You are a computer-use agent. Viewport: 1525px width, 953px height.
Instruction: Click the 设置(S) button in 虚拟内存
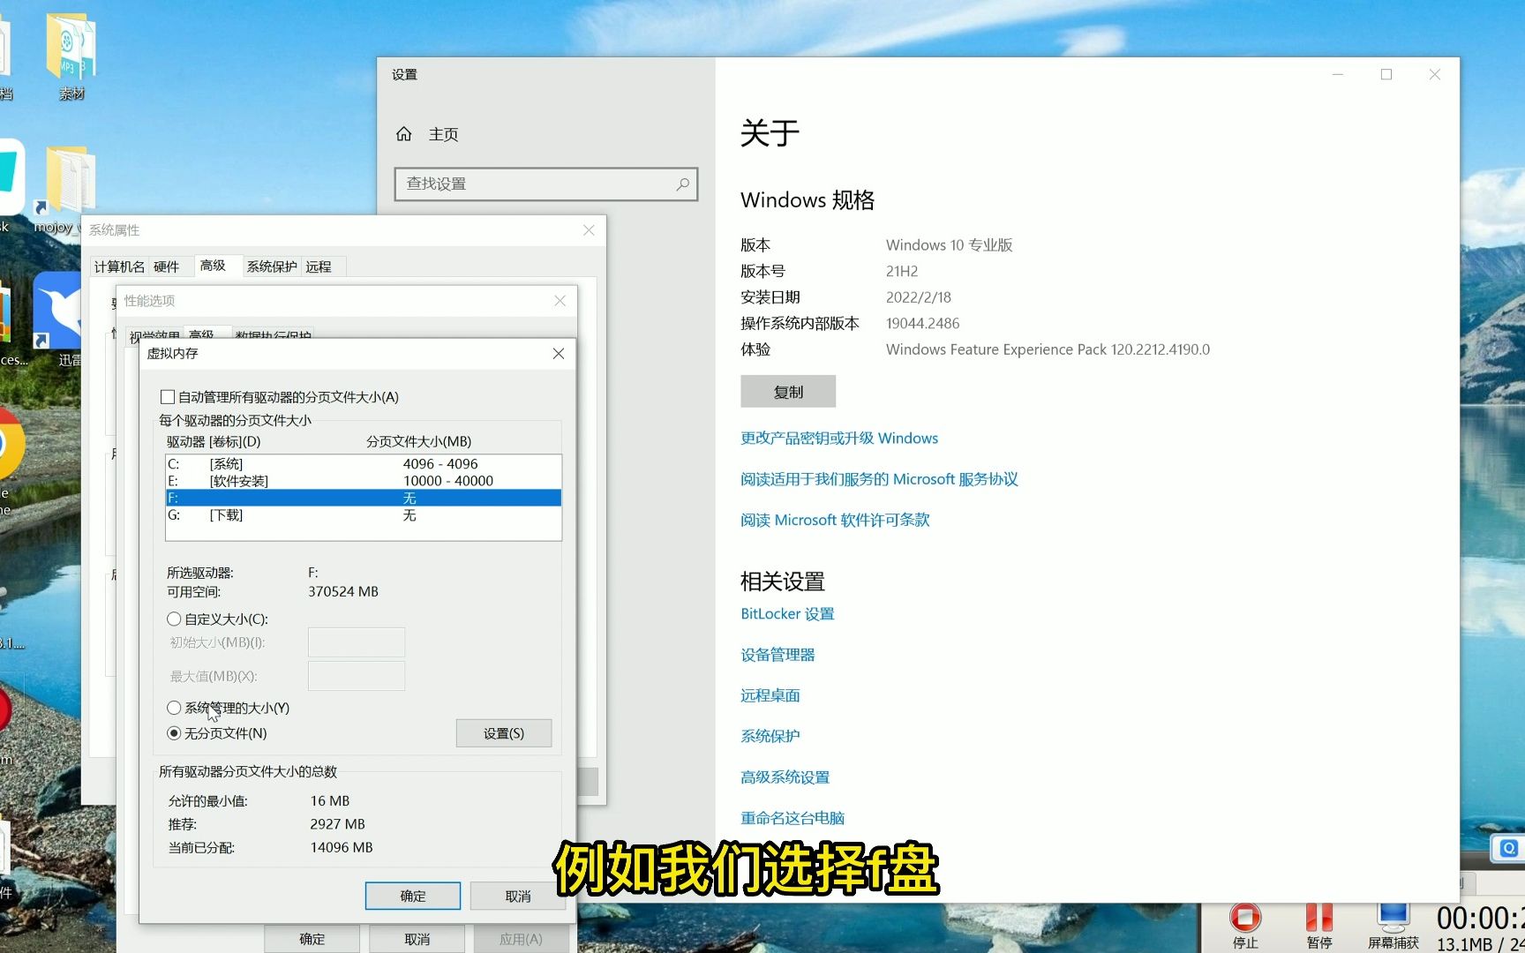tap(503, 732)
